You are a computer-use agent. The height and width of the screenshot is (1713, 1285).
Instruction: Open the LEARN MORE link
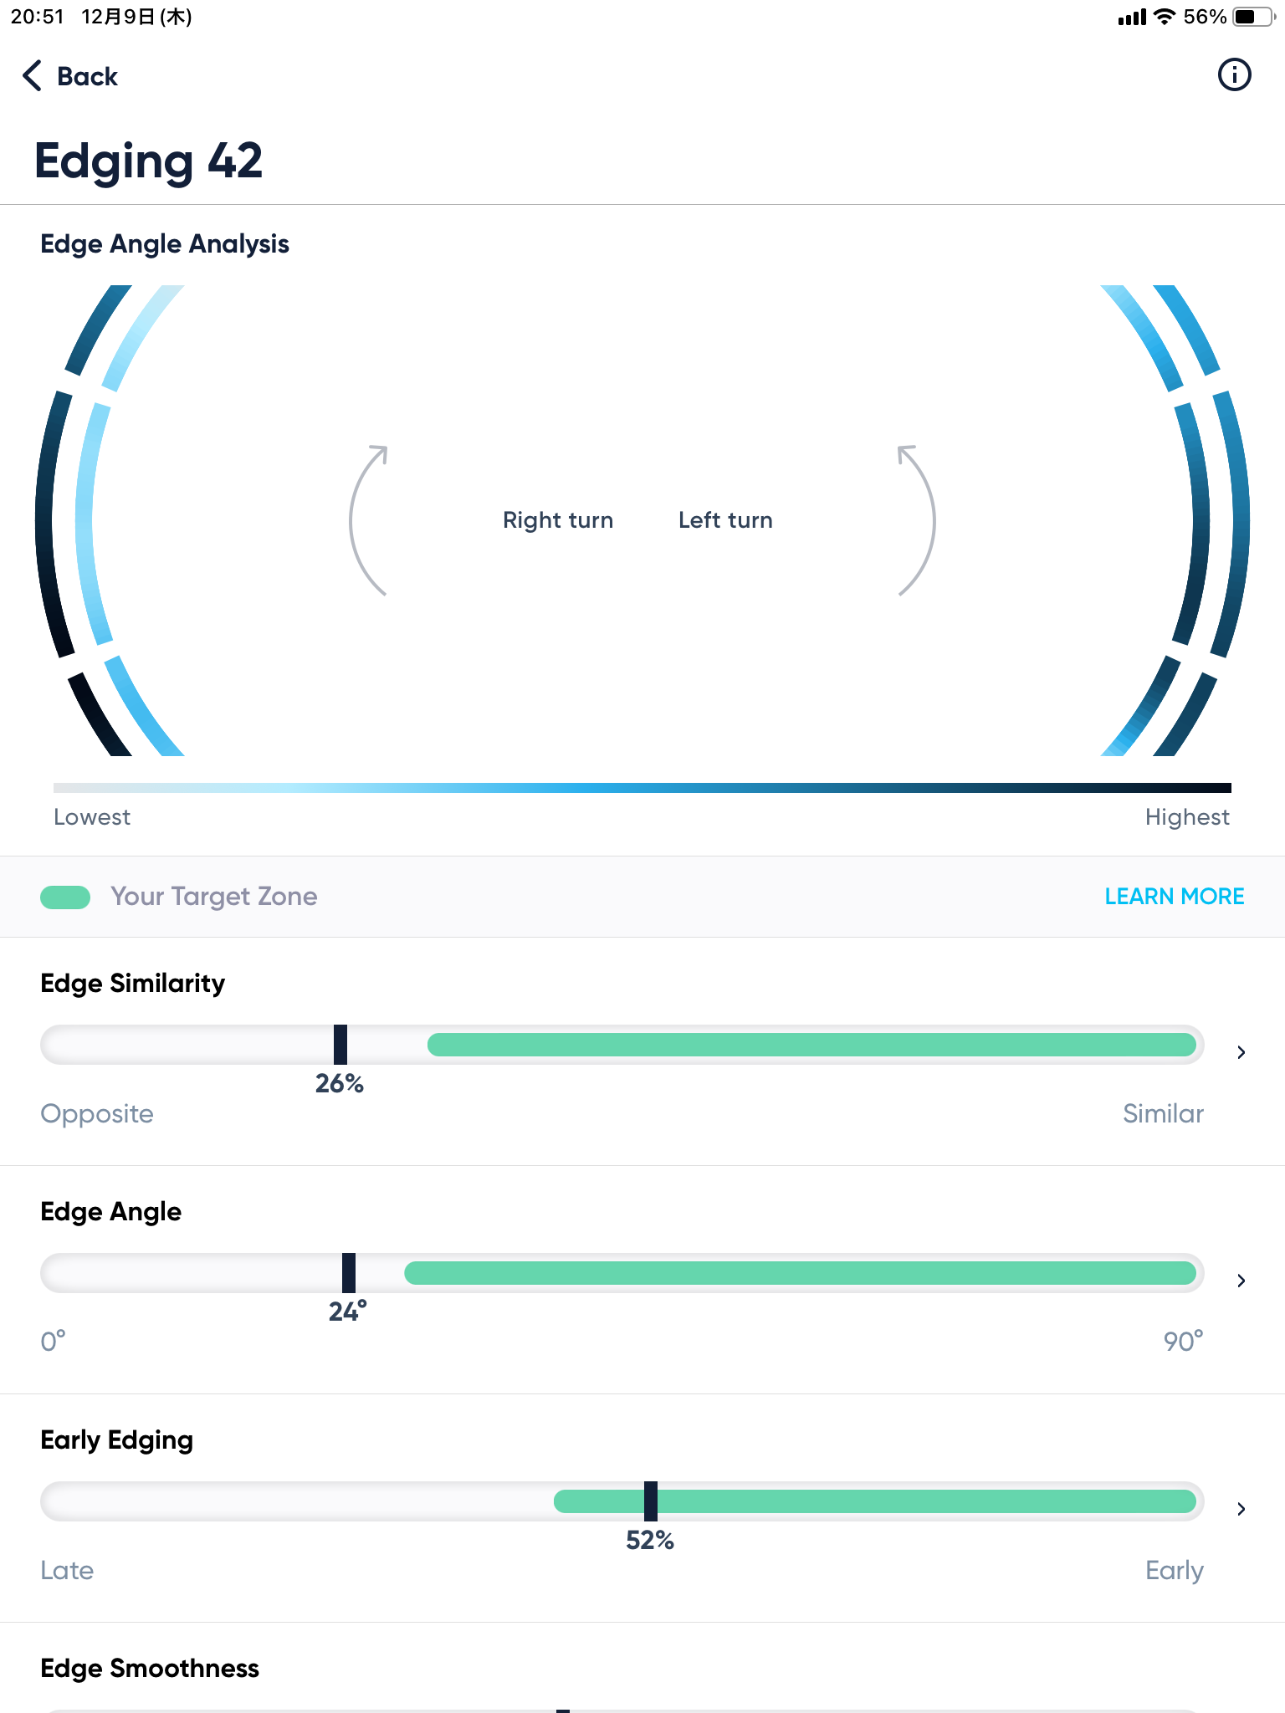point(1174,897)
